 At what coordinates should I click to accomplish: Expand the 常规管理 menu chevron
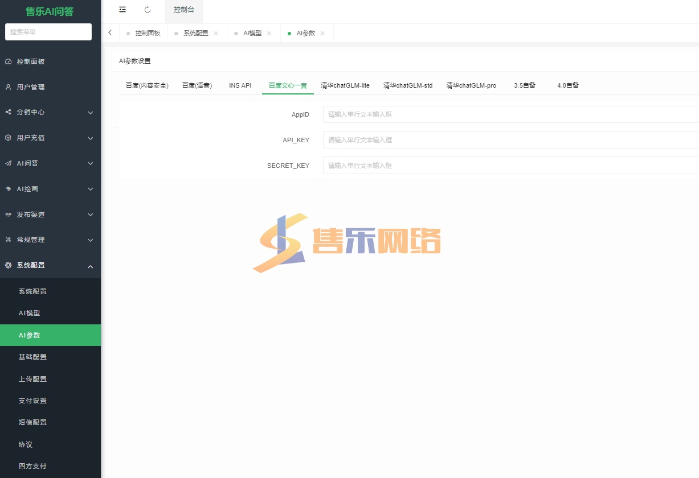pos(90,240)
